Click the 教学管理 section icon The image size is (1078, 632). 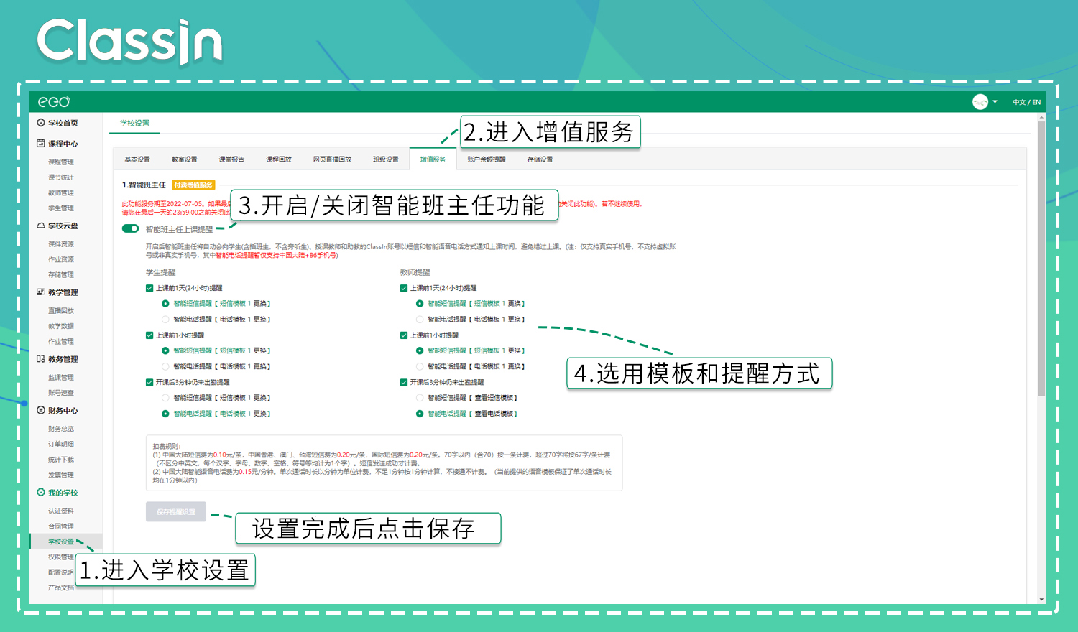[41, 292]
